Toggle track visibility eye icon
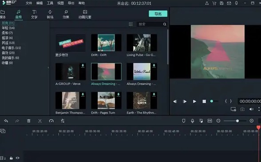 pyautogui.click(x=17, y=158)
